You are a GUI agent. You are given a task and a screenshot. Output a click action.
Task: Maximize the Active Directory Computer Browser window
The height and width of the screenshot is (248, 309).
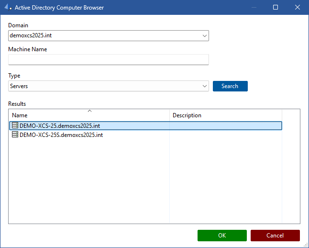(x=276, y=8)
